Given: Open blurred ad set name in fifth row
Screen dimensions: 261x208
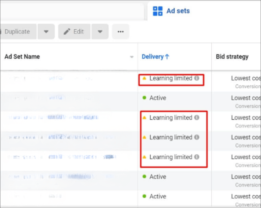Looking at the screenshot, I should [62, 157].
